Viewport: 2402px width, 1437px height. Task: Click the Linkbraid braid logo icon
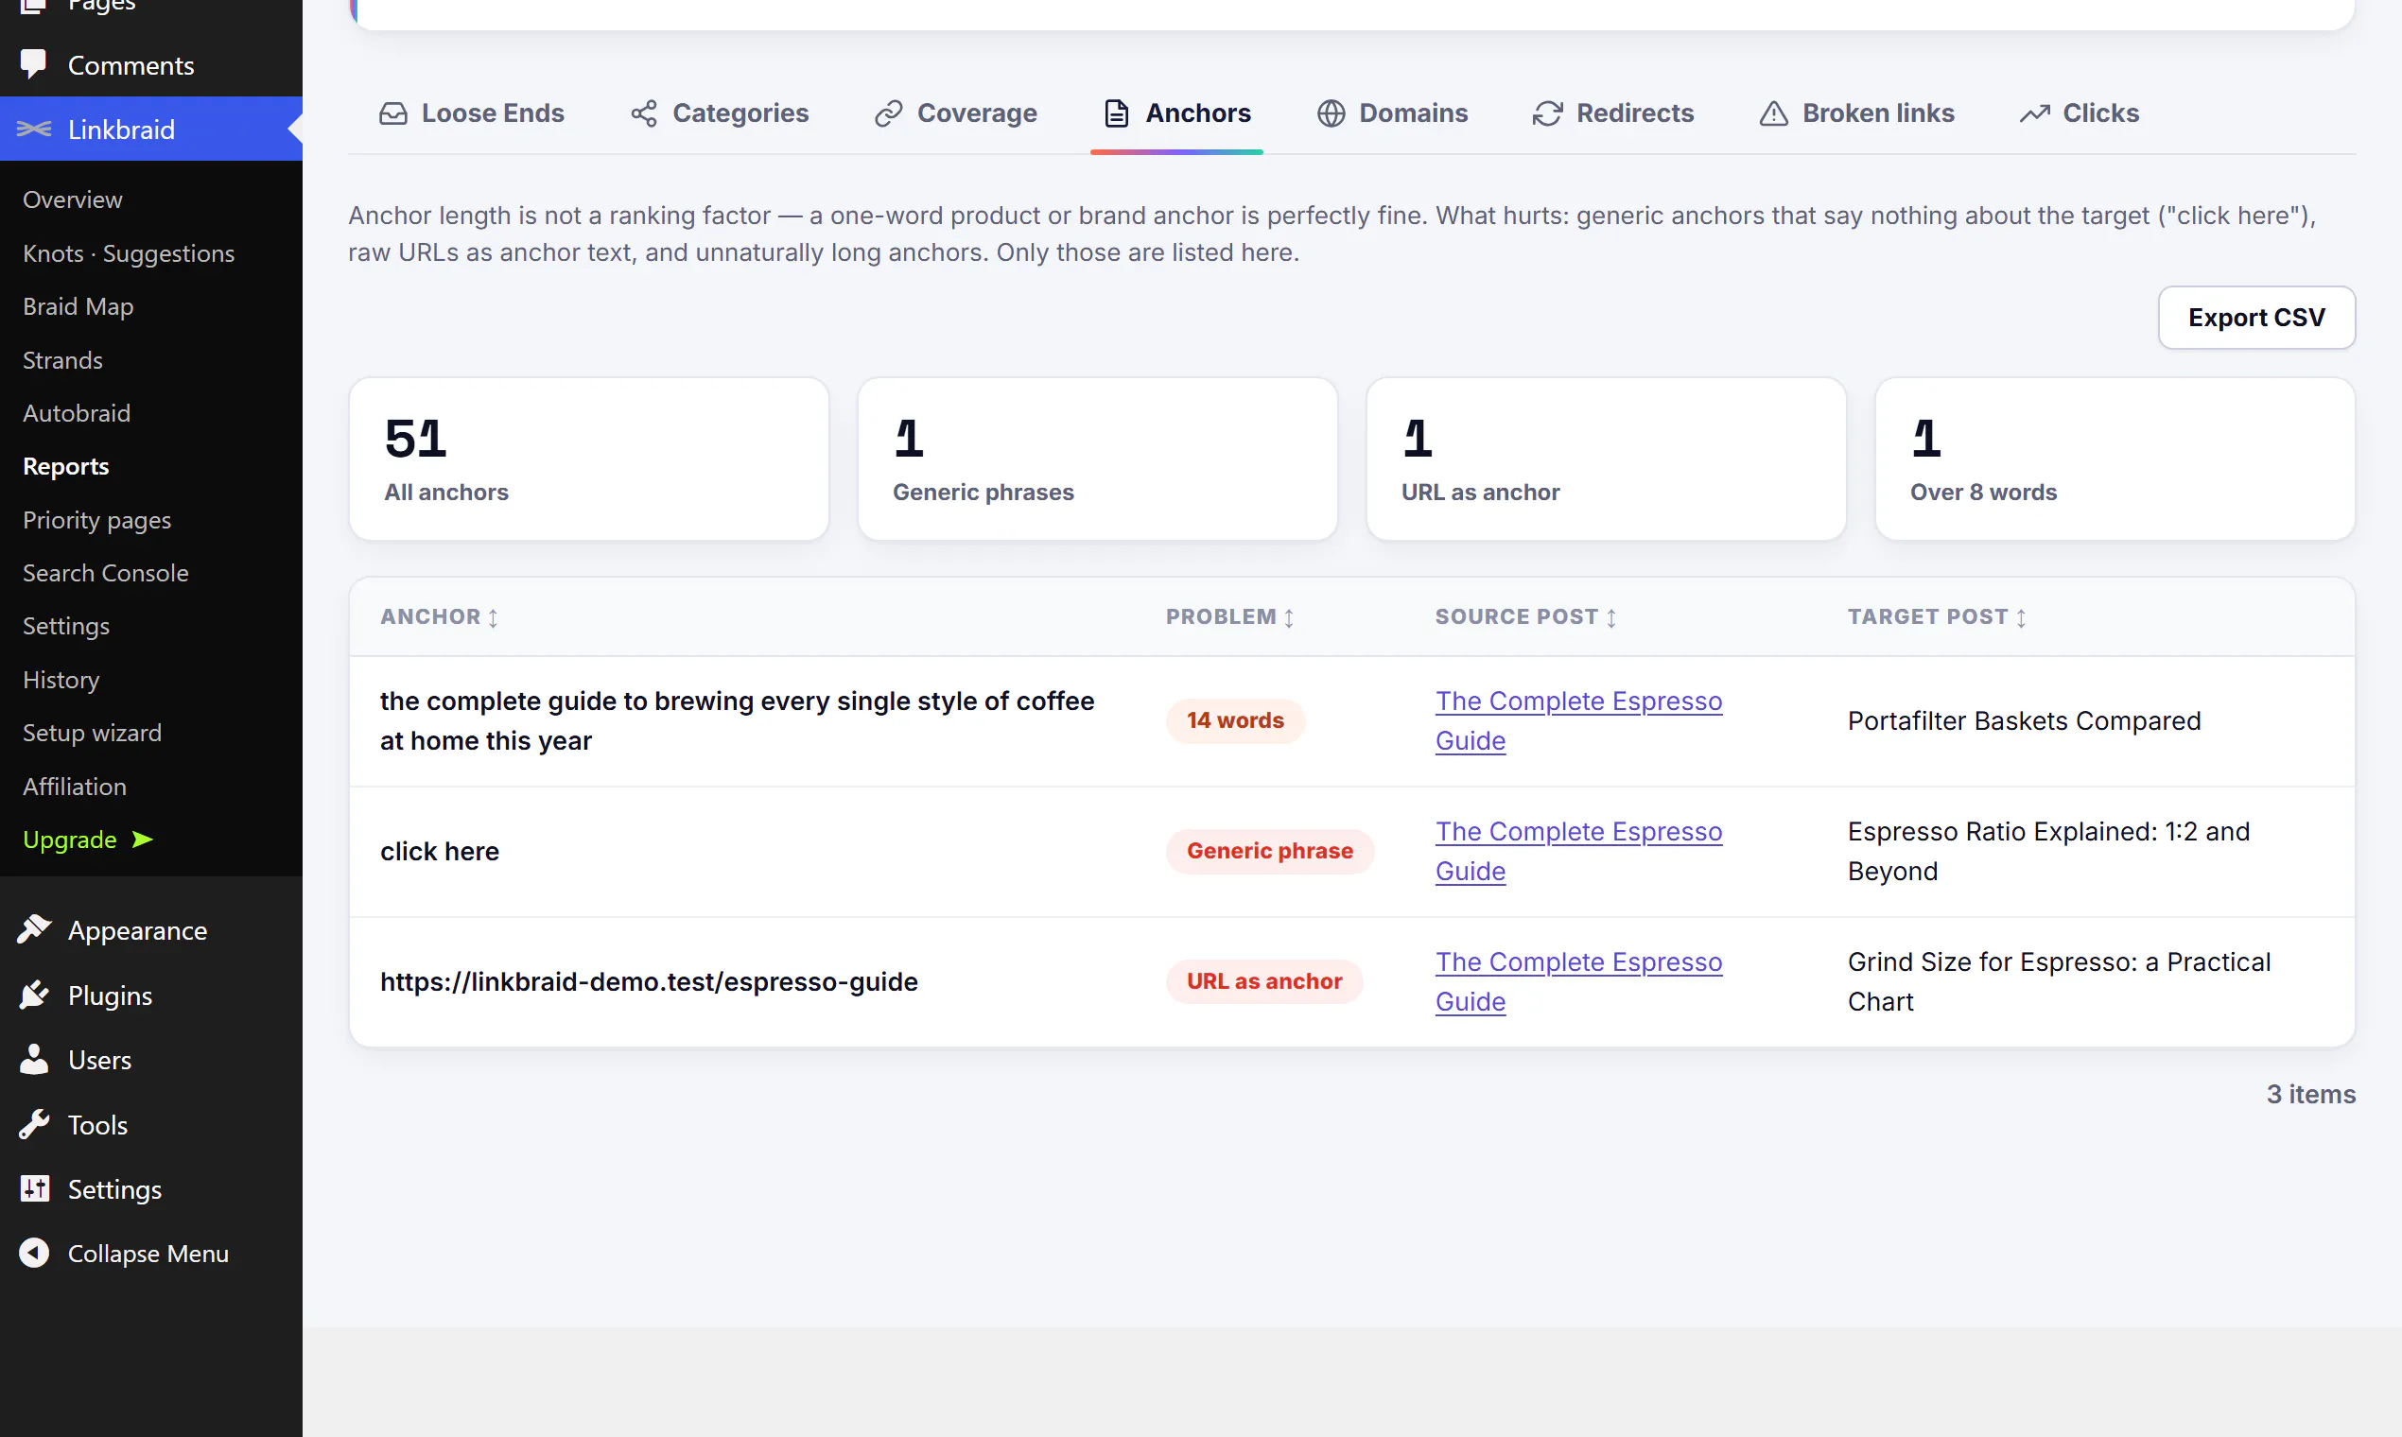pos(34,129)
